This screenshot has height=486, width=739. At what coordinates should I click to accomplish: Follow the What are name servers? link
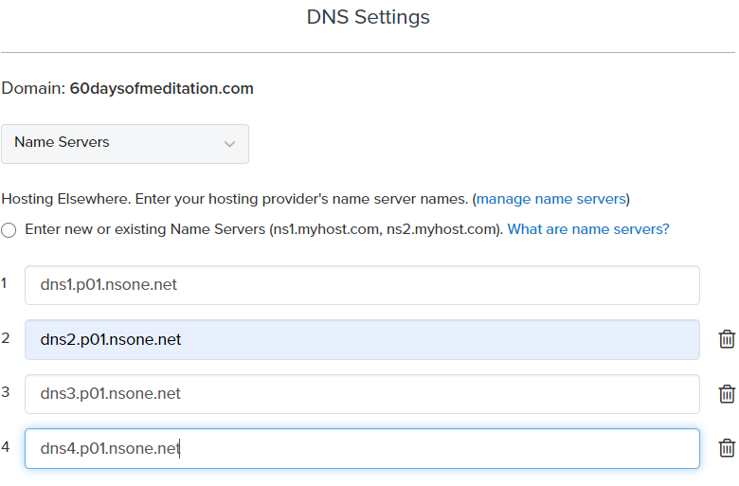tap(588, 229)
